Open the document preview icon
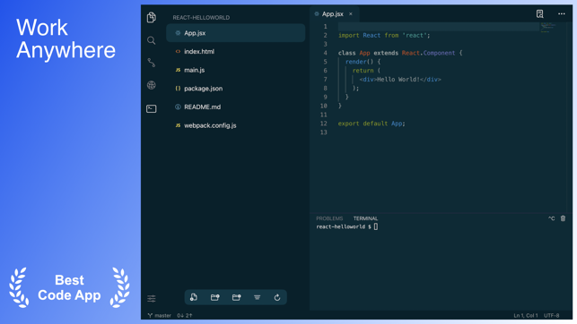Viewport: 577px width, 324px height. pos(540,14)
